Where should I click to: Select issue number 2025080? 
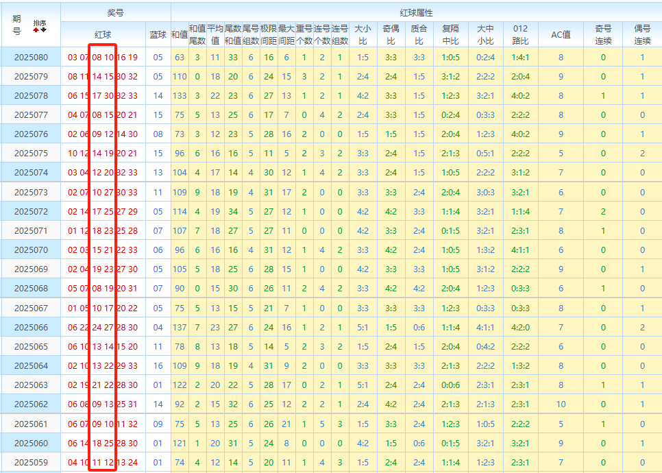pos(32,57)
